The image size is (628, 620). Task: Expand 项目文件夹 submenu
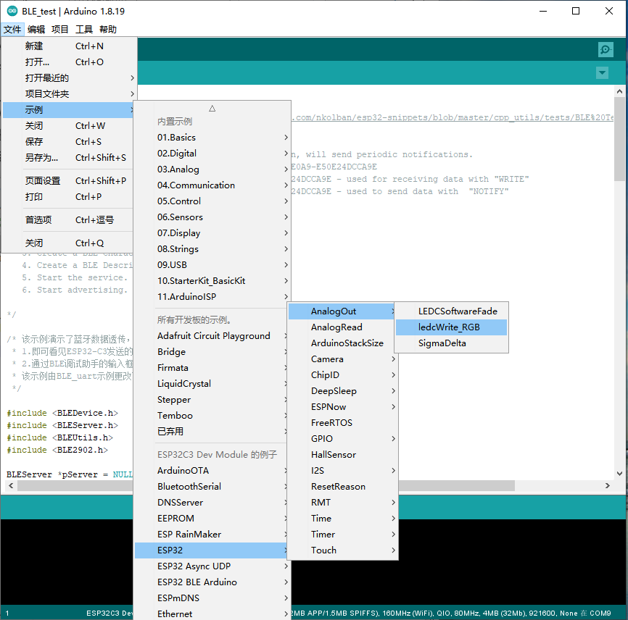pos(69,94)
